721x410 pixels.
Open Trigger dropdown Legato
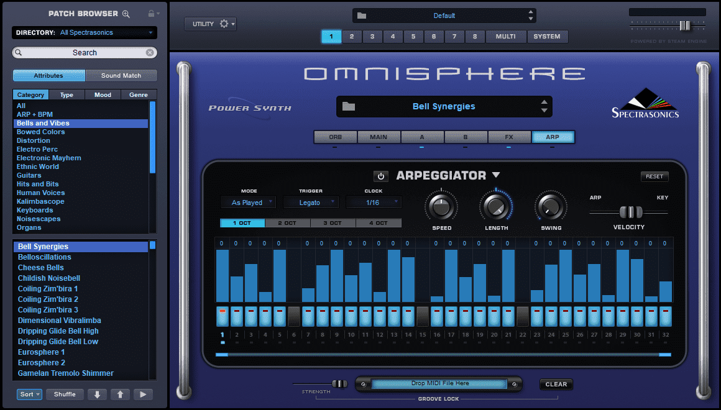pyautogui.click(x=310, y=203)
